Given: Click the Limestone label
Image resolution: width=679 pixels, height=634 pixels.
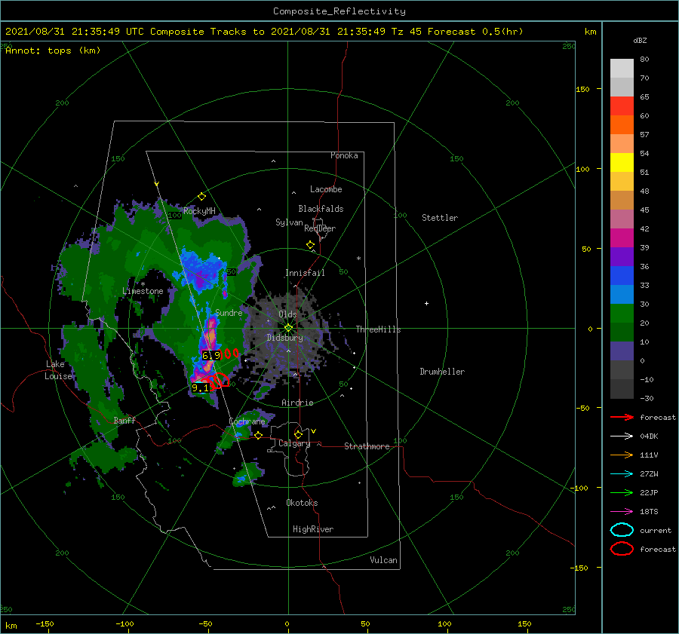Looking at the screenshot, I should click(143, 291).
